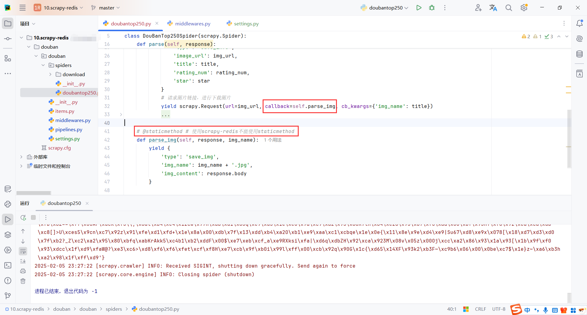
Task: Open editor tab options menu
Action: pyautogui.click(x=564, y=23)
